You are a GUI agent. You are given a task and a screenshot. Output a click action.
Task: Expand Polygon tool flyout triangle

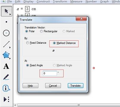coord(10,59)
